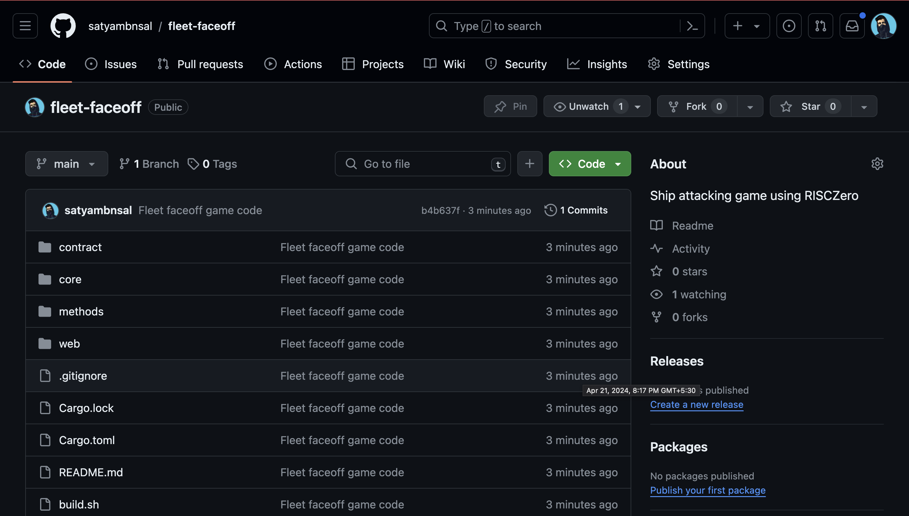Switch to the Projects tab
The width and height of the screenshot is (909, 516).
coord(373,64)
